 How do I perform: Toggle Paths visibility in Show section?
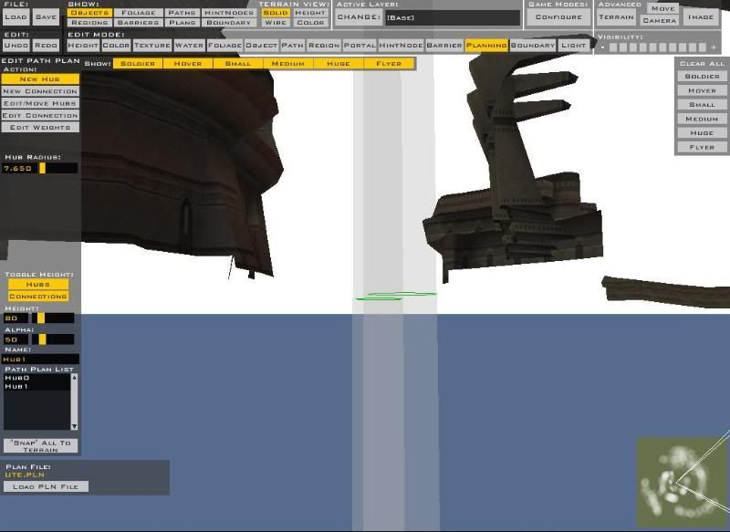(x=182, y=13)
